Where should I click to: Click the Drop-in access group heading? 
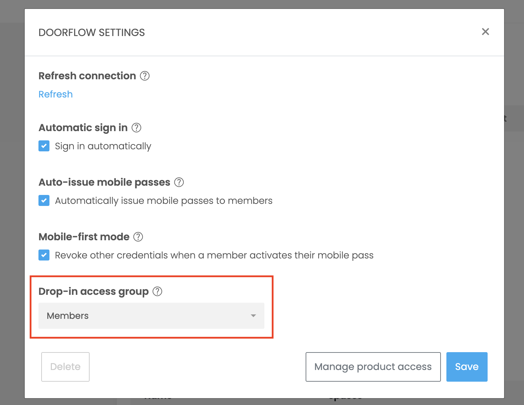[x=93, y=291]
